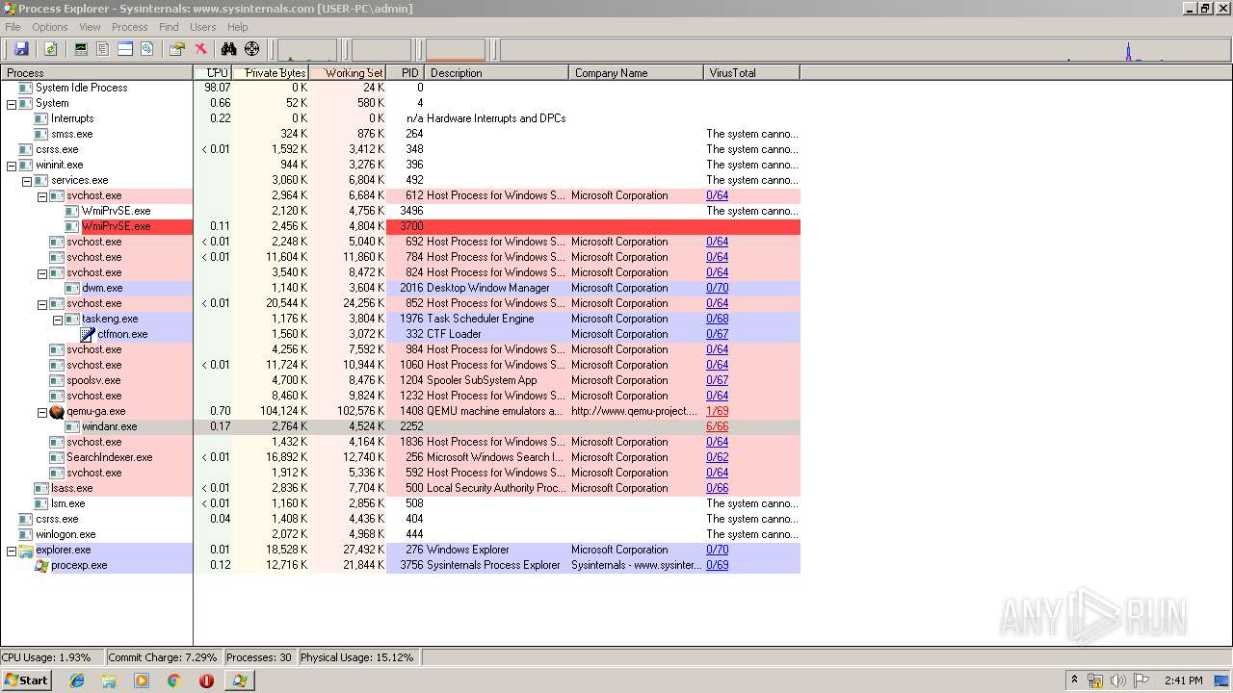Open the System Information graph icon
This screenshot has width=1233, height=693.
pyautogui.click(x=81, y=49)
